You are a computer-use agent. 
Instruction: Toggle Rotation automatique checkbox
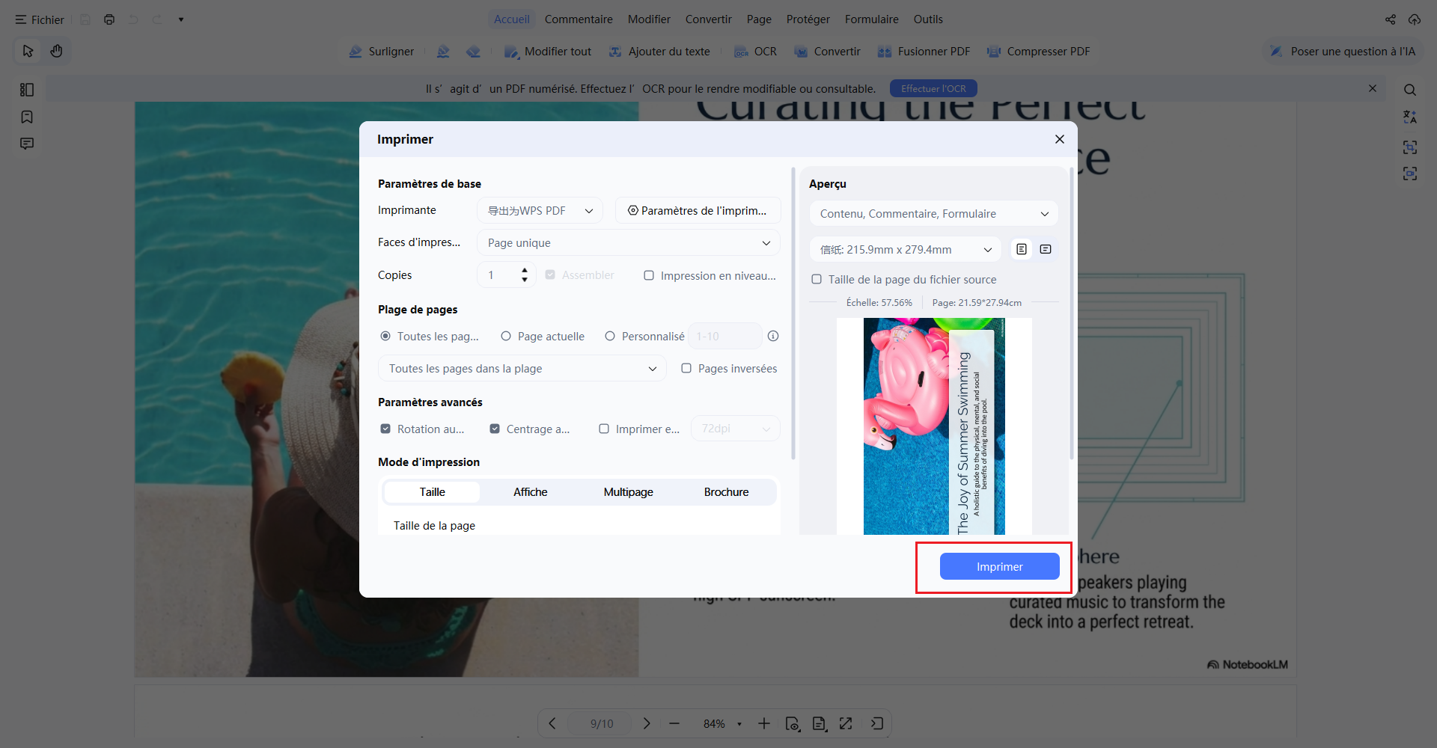tap(385, 429)
